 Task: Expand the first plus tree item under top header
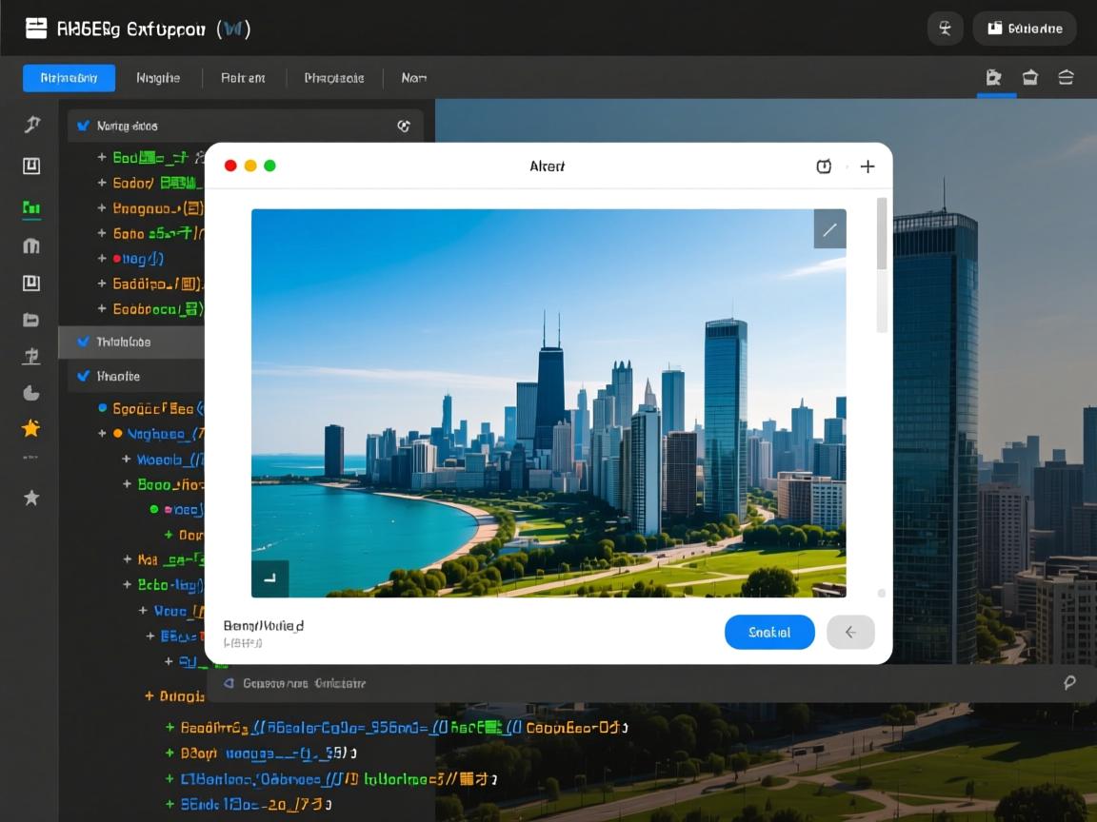click(x=102, y=157)
